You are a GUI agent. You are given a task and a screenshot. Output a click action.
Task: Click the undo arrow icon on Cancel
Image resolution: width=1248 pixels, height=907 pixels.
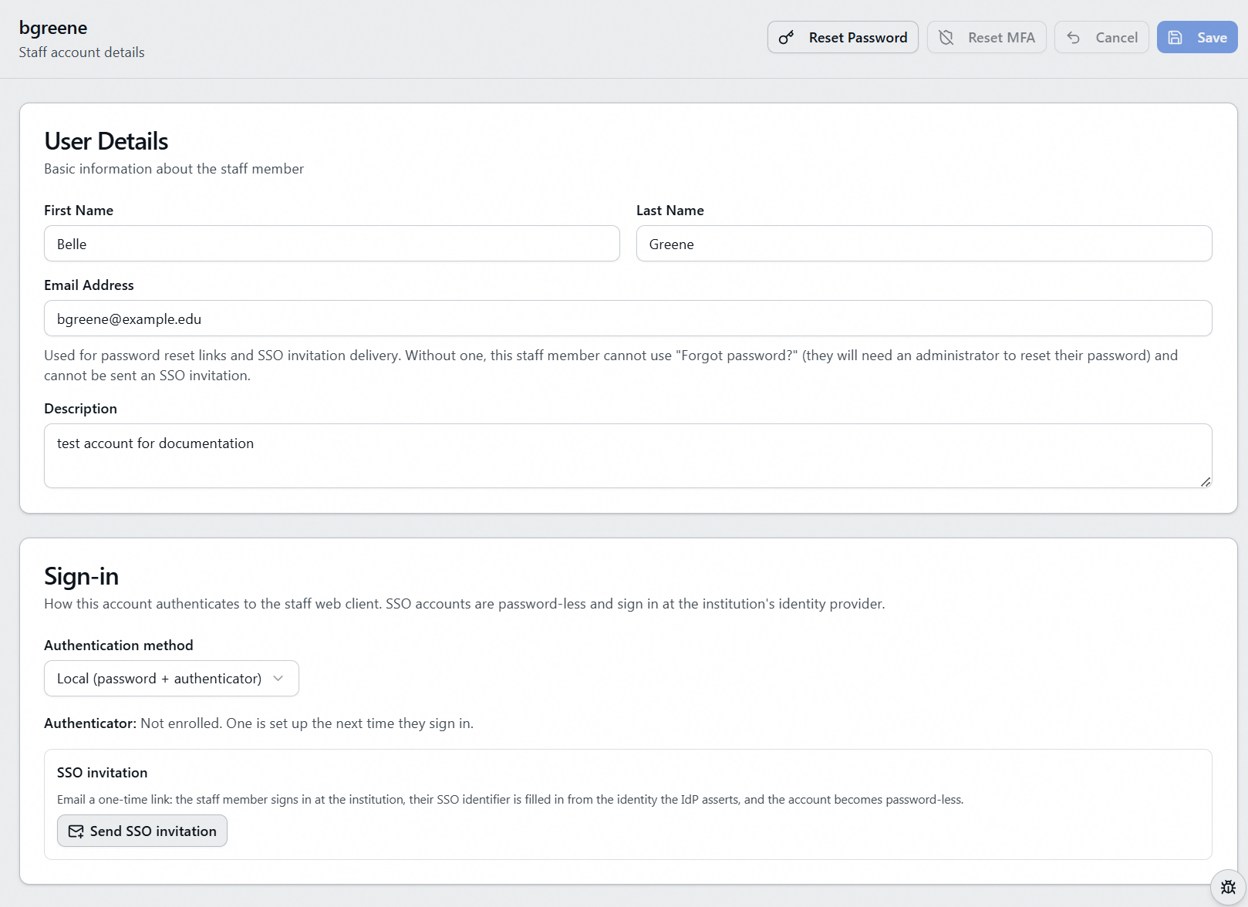[1074, 38]
